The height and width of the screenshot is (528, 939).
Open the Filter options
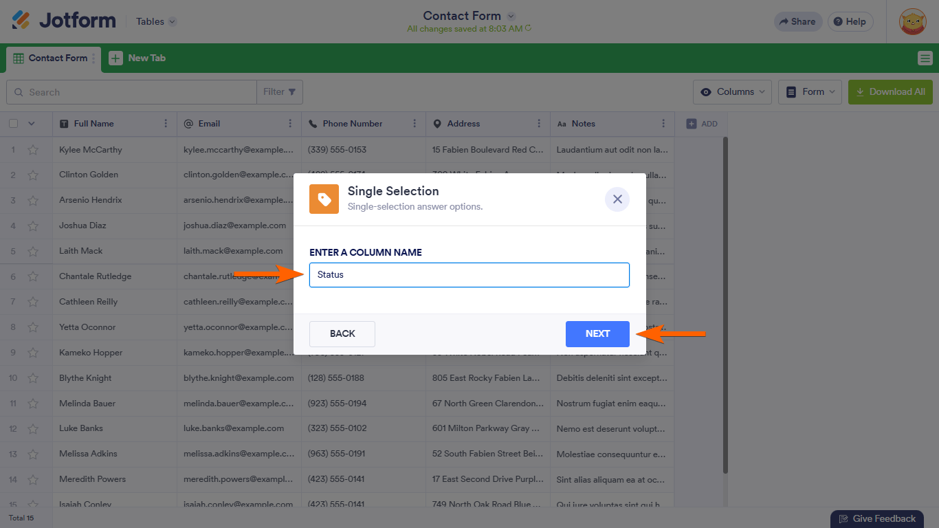[x=280, y=92]
